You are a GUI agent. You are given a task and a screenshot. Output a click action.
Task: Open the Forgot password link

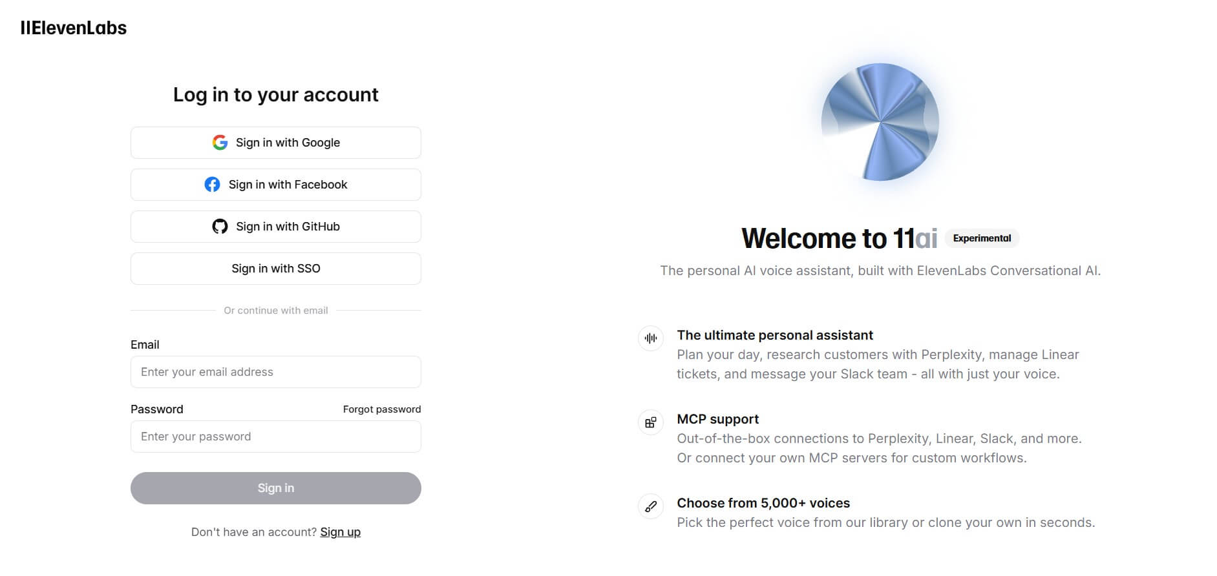point(382,409)
